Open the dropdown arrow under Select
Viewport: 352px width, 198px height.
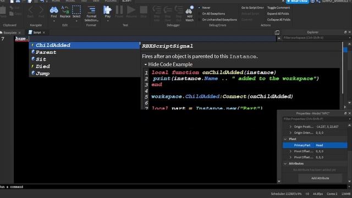[x=76, y=21]
